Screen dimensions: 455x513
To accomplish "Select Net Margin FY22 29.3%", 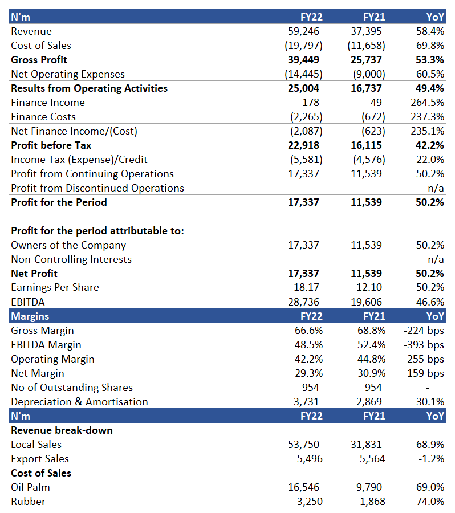I will [x=308, y=373].
